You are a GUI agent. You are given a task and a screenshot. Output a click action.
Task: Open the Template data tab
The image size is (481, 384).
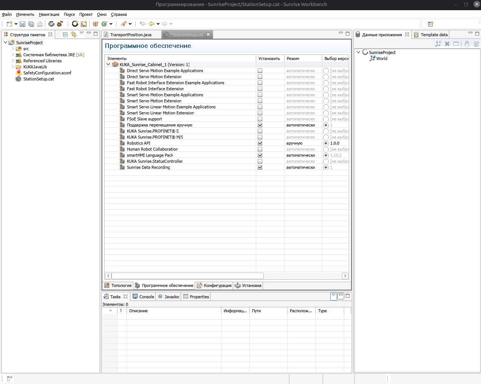click(x=431, y=34)
